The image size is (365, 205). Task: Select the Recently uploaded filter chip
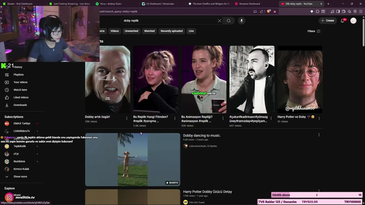click(x=172, y=31)
